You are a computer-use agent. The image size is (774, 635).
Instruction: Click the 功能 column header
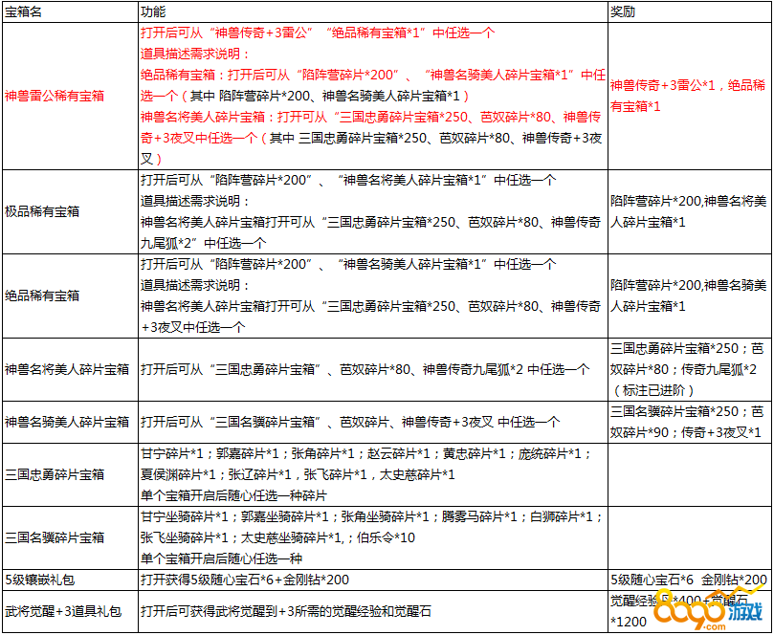click(x=153, y=12)
